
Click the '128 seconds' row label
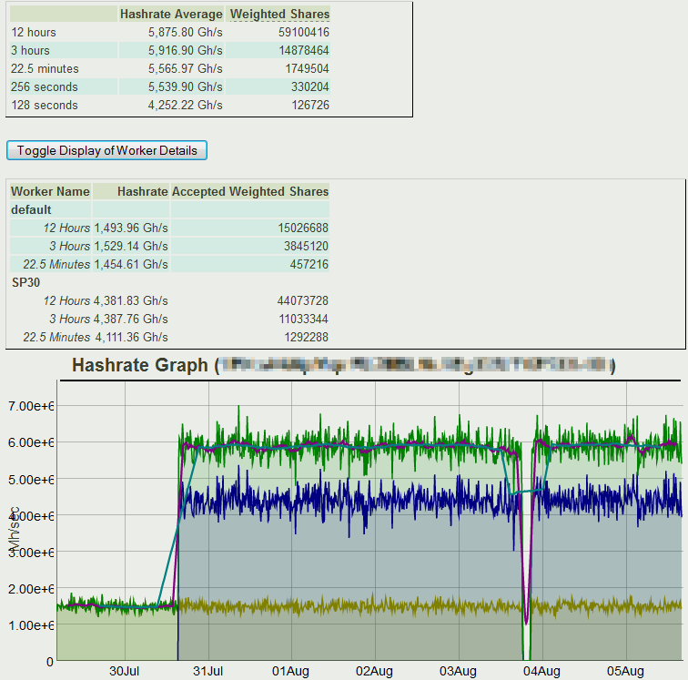[x=45, y=106]
